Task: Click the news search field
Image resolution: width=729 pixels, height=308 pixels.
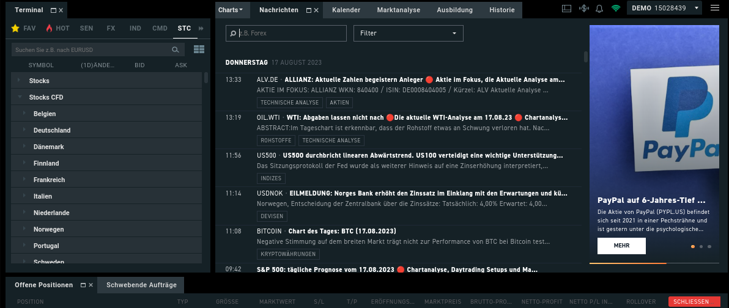Action: pos(286,33)
